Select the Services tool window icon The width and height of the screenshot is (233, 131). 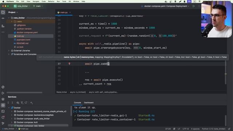[3, 105]
